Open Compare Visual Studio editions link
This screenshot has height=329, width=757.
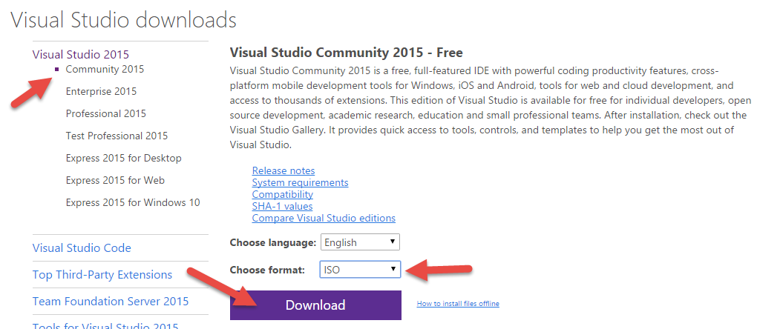(x=324, y=218)
